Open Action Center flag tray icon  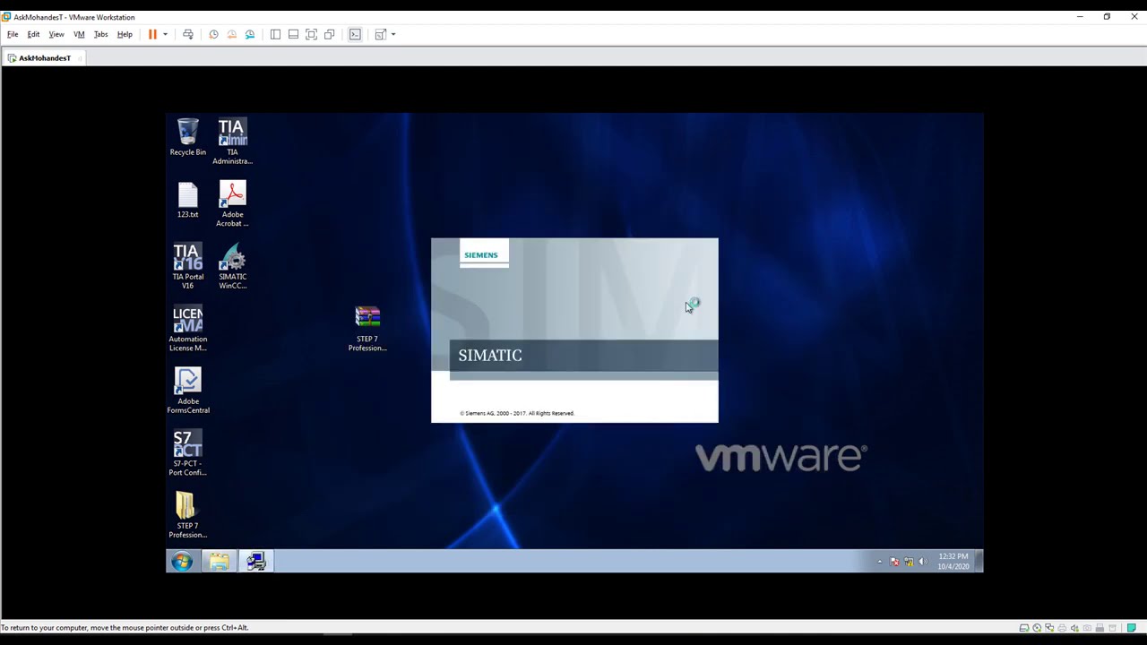(894, 562)
